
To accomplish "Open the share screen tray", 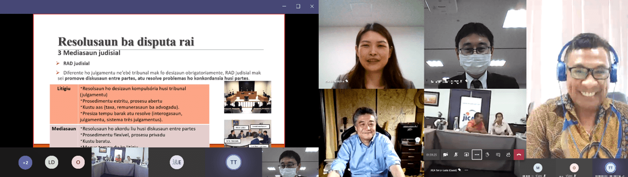I will (x=466, y=155).
